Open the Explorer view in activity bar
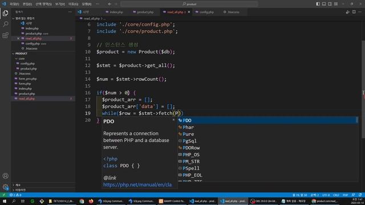 5,13
